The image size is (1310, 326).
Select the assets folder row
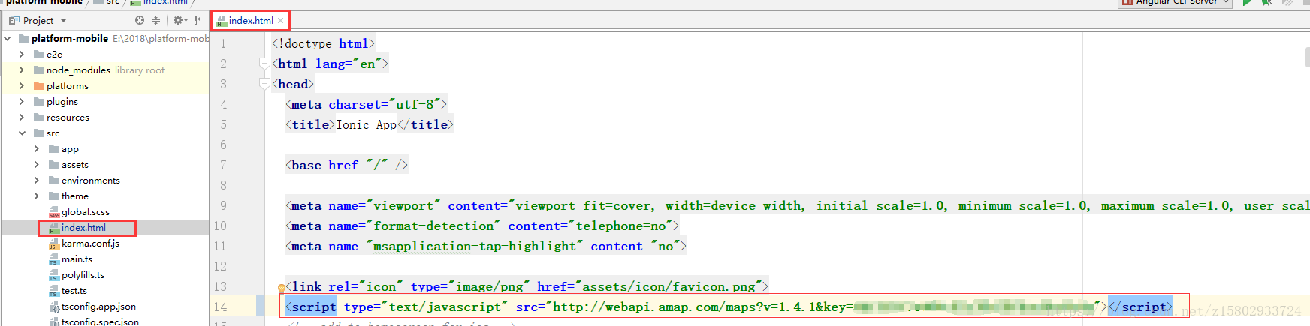pos(104,164)
